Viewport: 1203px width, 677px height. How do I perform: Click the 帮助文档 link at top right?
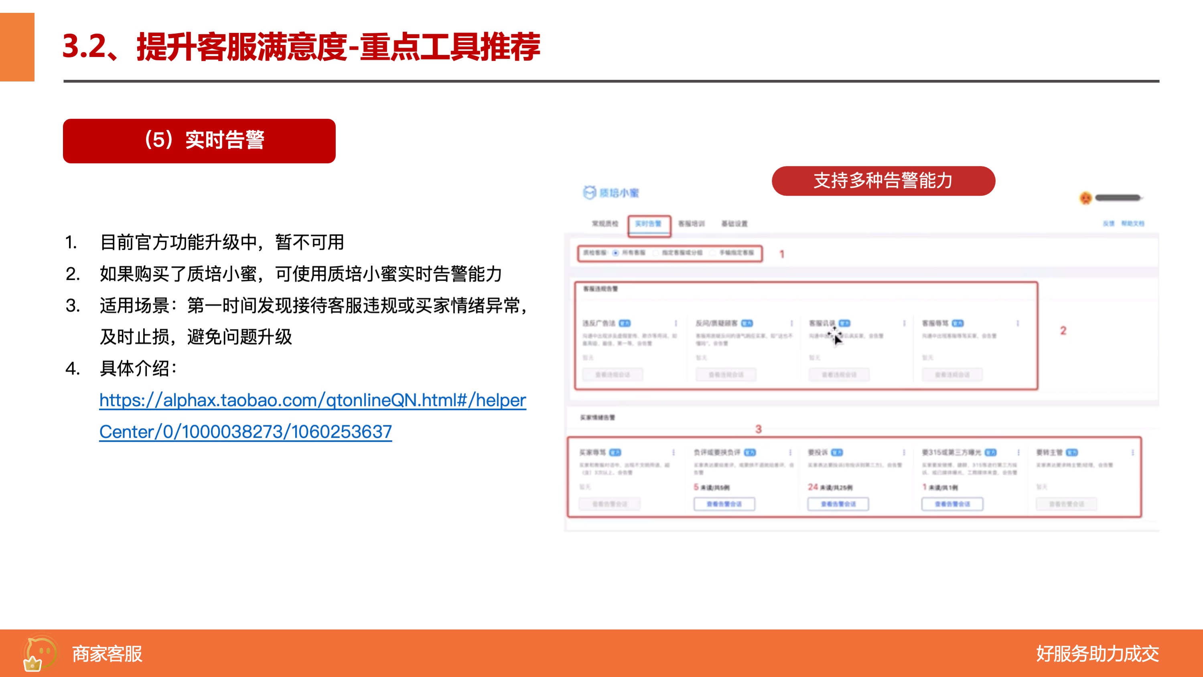tap(1133, 224)
